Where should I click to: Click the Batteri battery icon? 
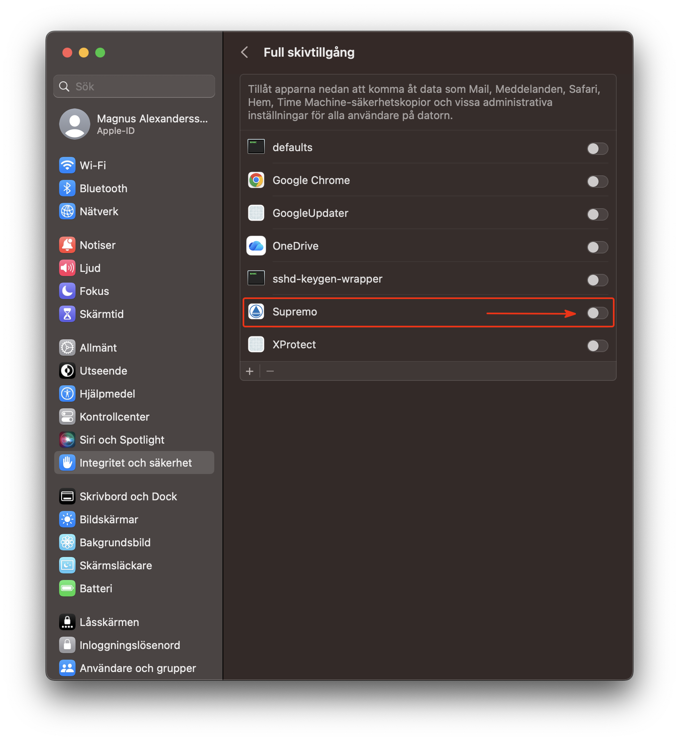(67, 589)
